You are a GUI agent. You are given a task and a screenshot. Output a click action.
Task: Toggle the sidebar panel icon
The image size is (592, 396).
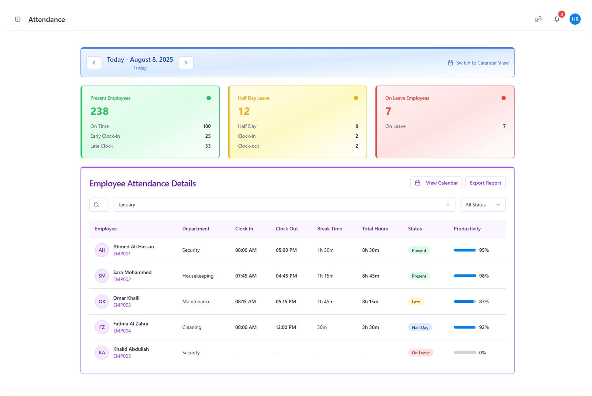[18, 19]
